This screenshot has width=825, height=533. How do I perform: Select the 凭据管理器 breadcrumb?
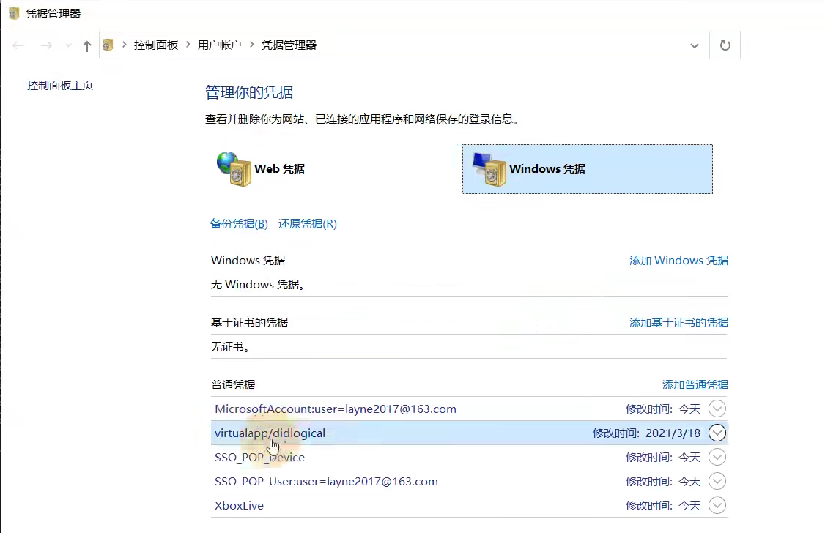(289, 45)
